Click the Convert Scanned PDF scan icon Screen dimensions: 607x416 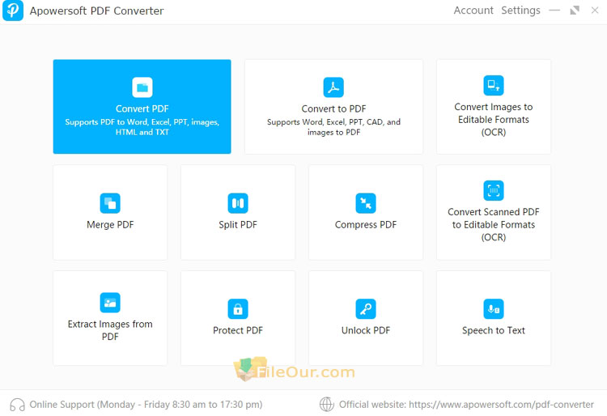[x=493, y=190]
